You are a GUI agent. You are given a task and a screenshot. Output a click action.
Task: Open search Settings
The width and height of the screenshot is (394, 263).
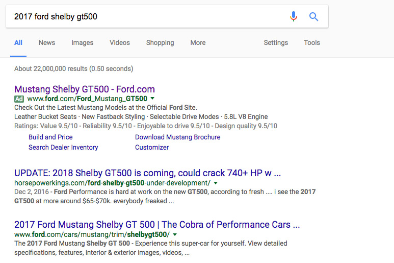coord(276,43)
